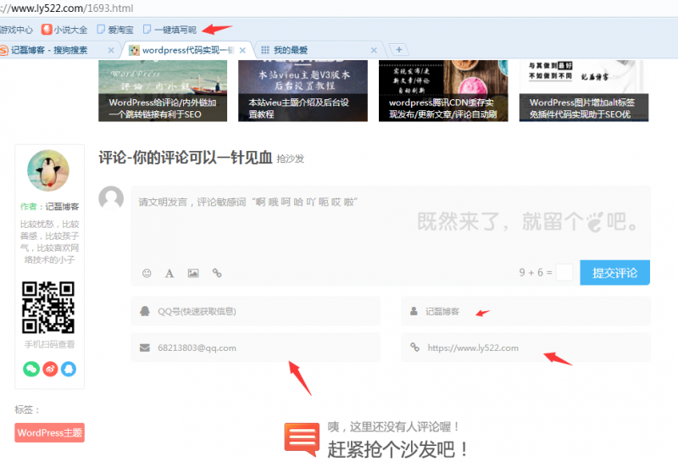Click the insert image icon
This screenshot has width=678, height=462.
tap(193, 273)
